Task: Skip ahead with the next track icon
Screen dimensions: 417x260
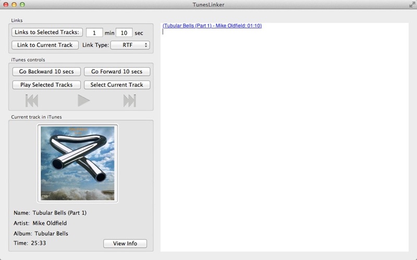Action: 130,100
